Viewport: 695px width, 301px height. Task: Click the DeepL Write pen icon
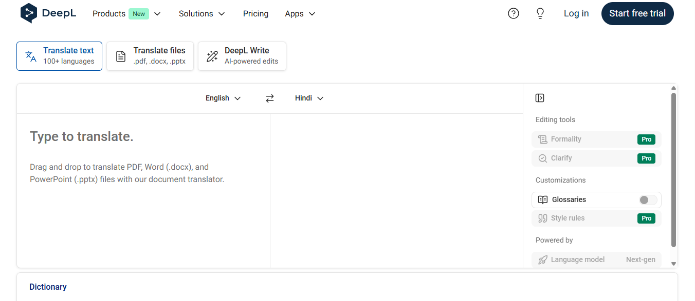point(212,56)
